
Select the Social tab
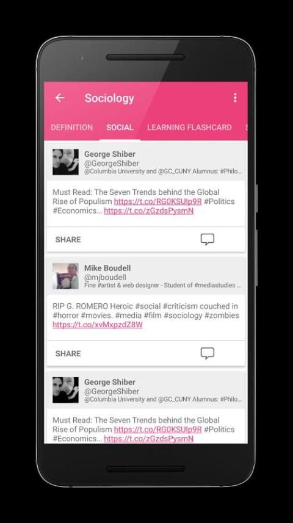120,128
